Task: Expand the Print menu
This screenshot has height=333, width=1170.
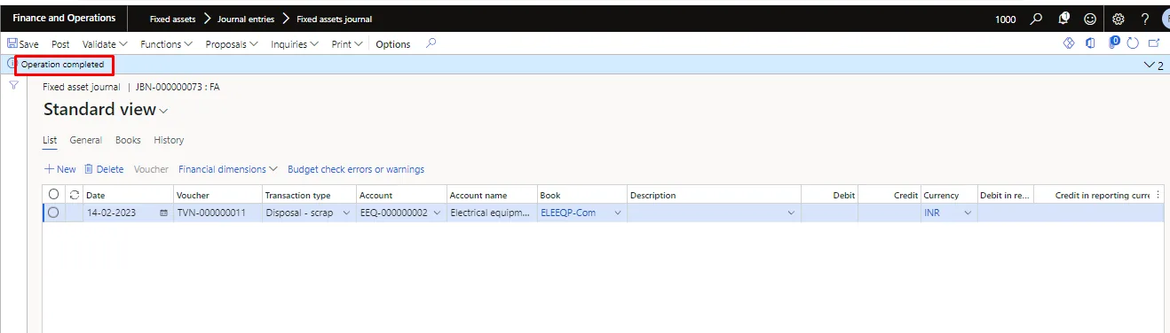Action: 347,43
